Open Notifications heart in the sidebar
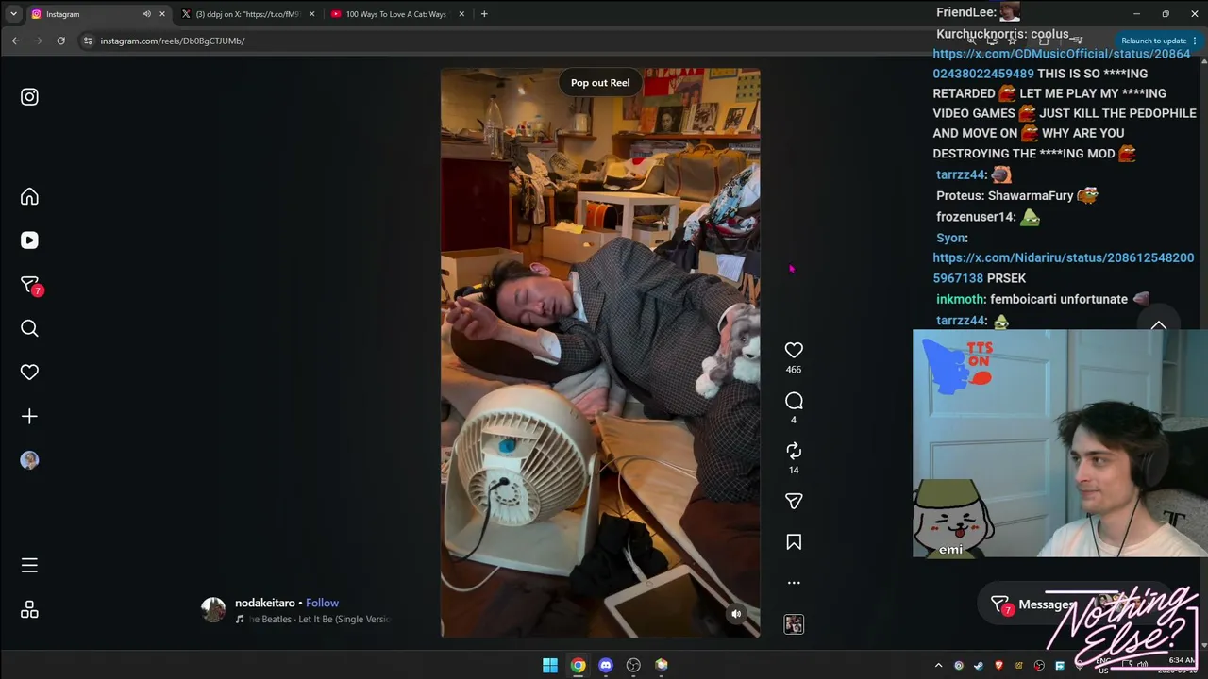 pyautogui.click(x=29, y=373)
